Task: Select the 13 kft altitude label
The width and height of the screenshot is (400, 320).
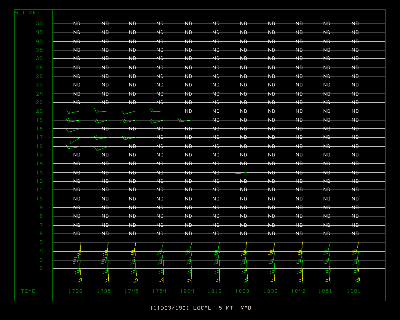Action: tap(39, 172)
